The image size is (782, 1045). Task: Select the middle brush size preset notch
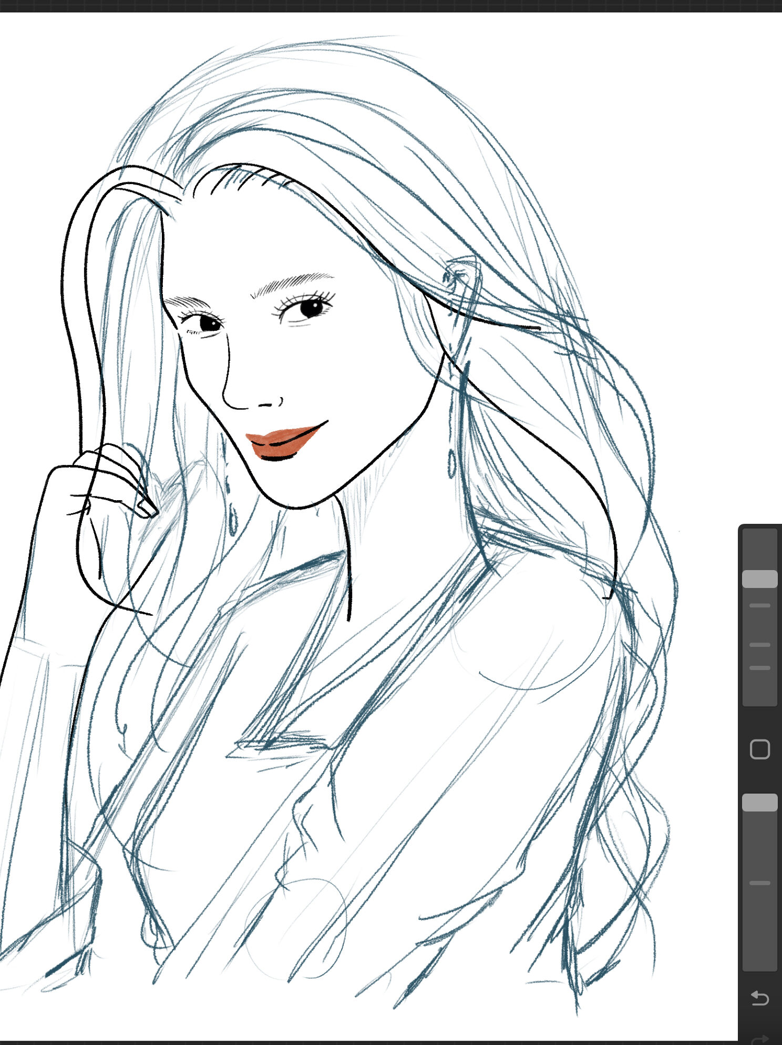[759, 644]
